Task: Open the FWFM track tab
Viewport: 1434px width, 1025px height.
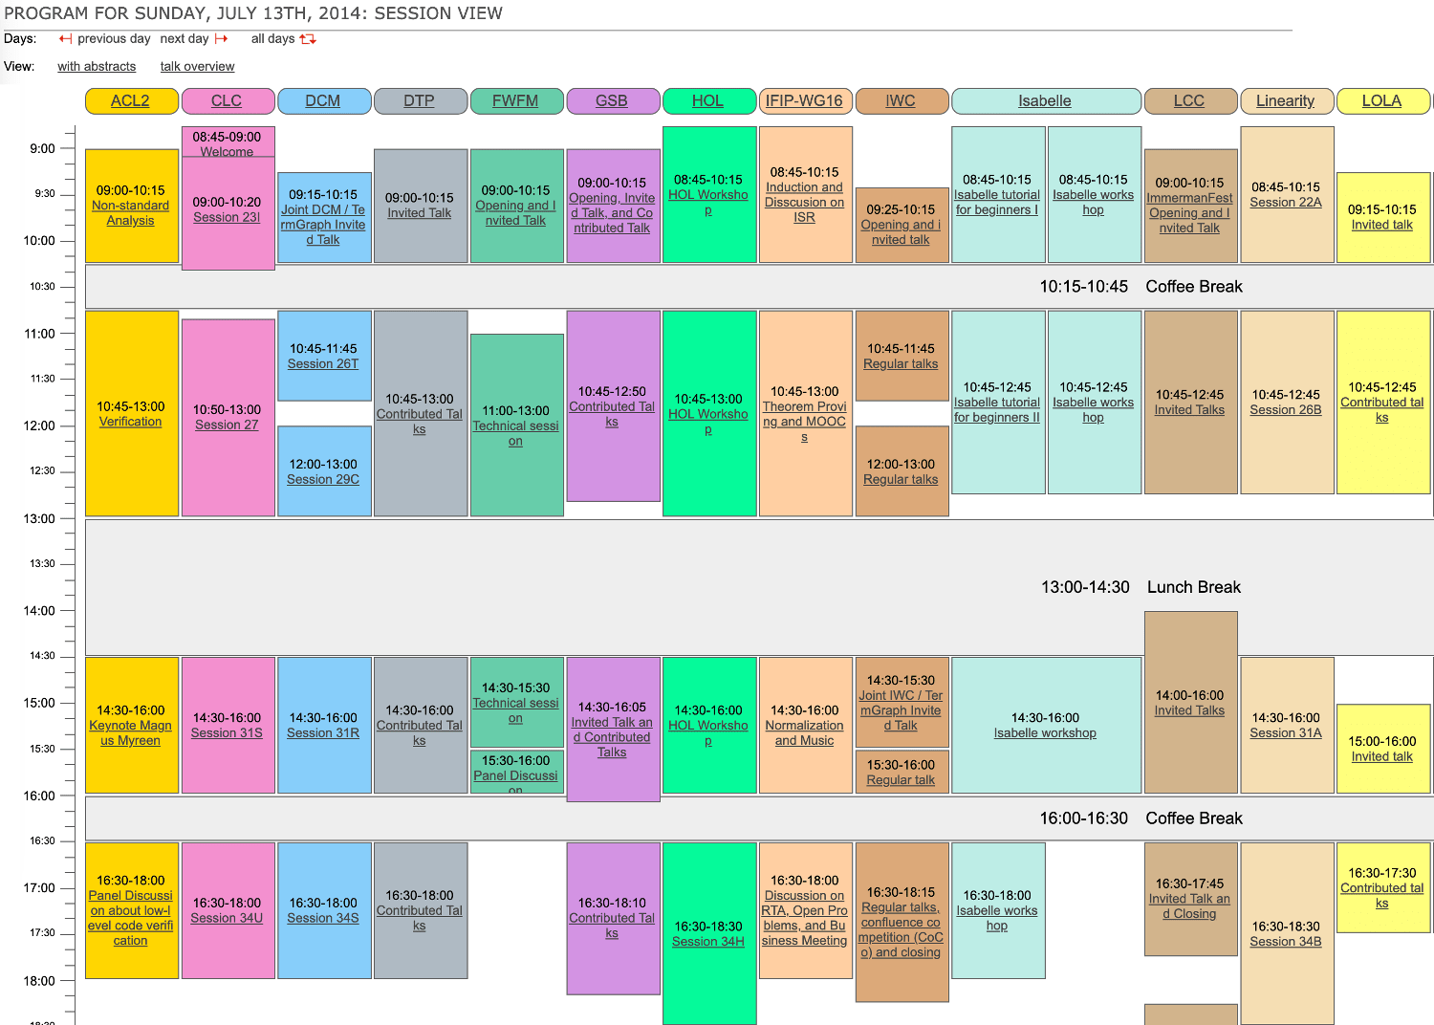Action: click(515, 101)
